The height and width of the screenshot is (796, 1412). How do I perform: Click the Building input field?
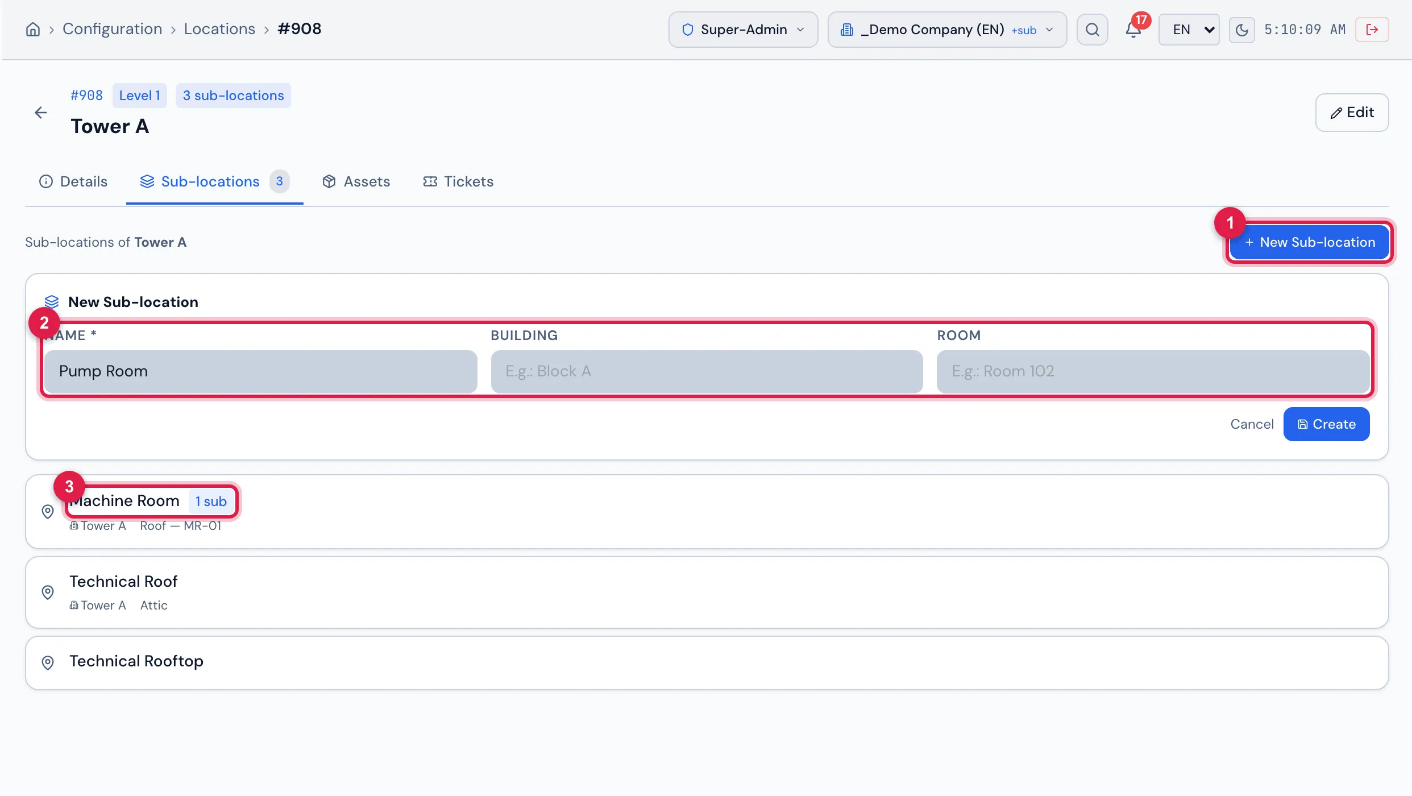[707, 371]
